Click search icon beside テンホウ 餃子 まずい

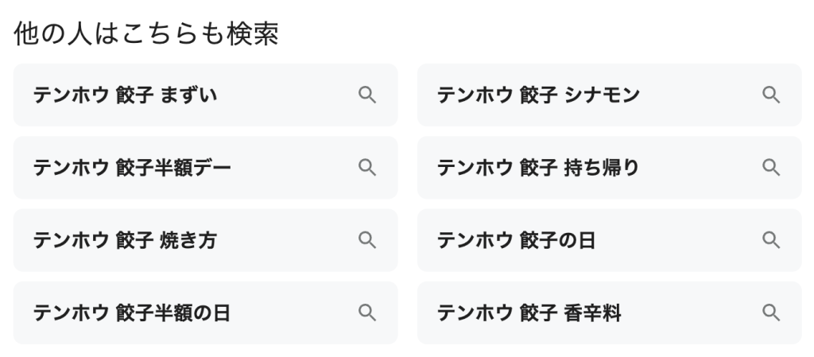pos(367,95)
